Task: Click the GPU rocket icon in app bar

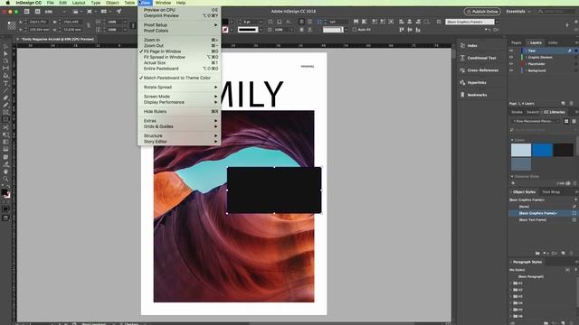Action: 119,12
